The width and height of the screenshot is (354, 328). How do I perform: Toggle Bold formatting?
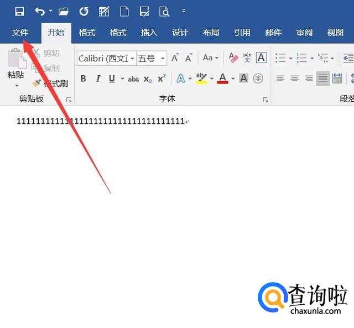(84, 79)
